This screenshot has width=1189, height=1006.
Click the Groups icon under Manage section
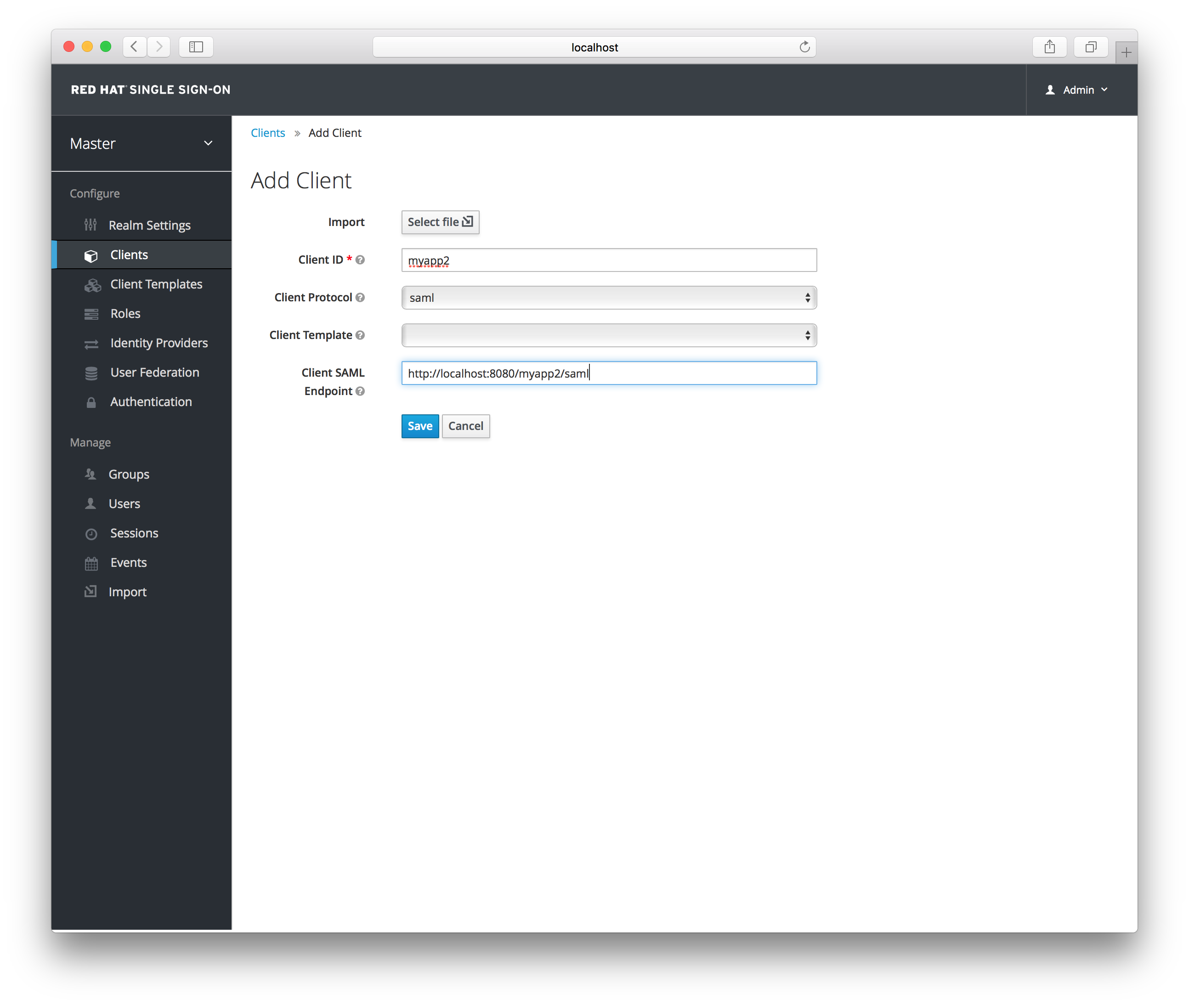(x=92, y=474)
